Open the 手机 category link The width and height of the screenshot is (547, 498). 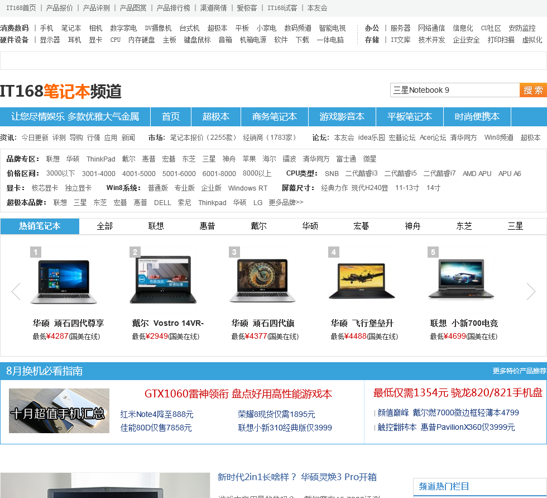tap(46, 28)
